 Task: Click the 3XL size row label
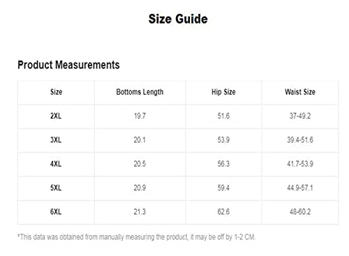(x=56, y=140)
